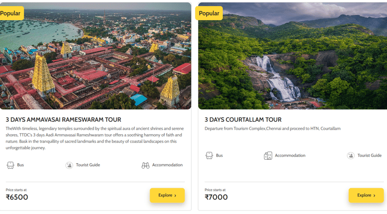Click the Rameswaram tour description paragraph
This screenshot has width=387, height=214.
pos(94,138)
